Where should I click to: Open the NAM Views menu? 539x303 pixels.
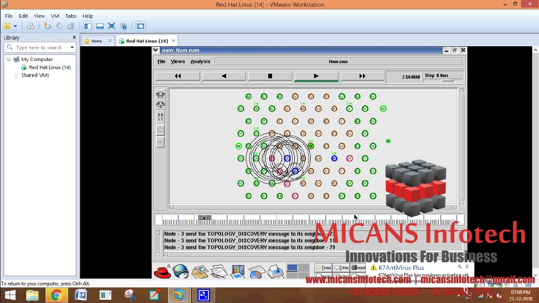[x=178, y=61]
